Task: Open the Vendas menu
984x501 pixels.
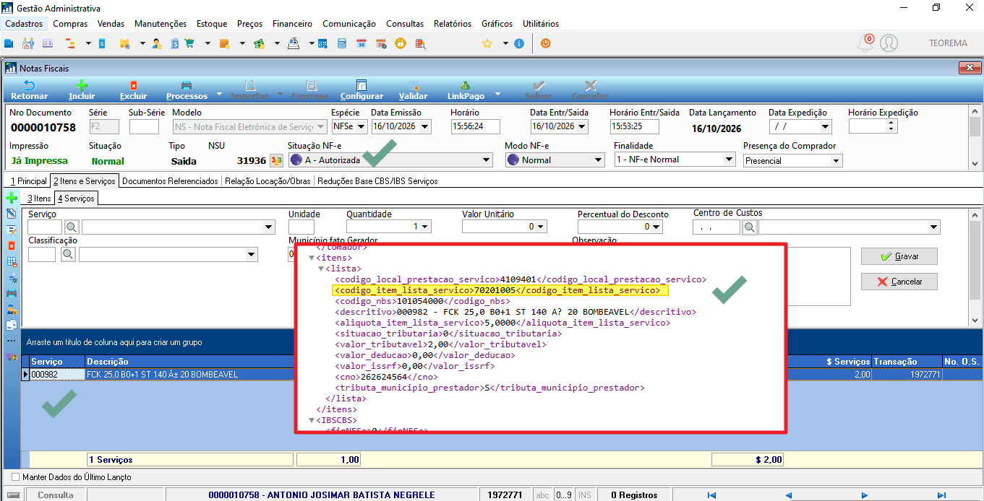Action: [x=111, y=24]
